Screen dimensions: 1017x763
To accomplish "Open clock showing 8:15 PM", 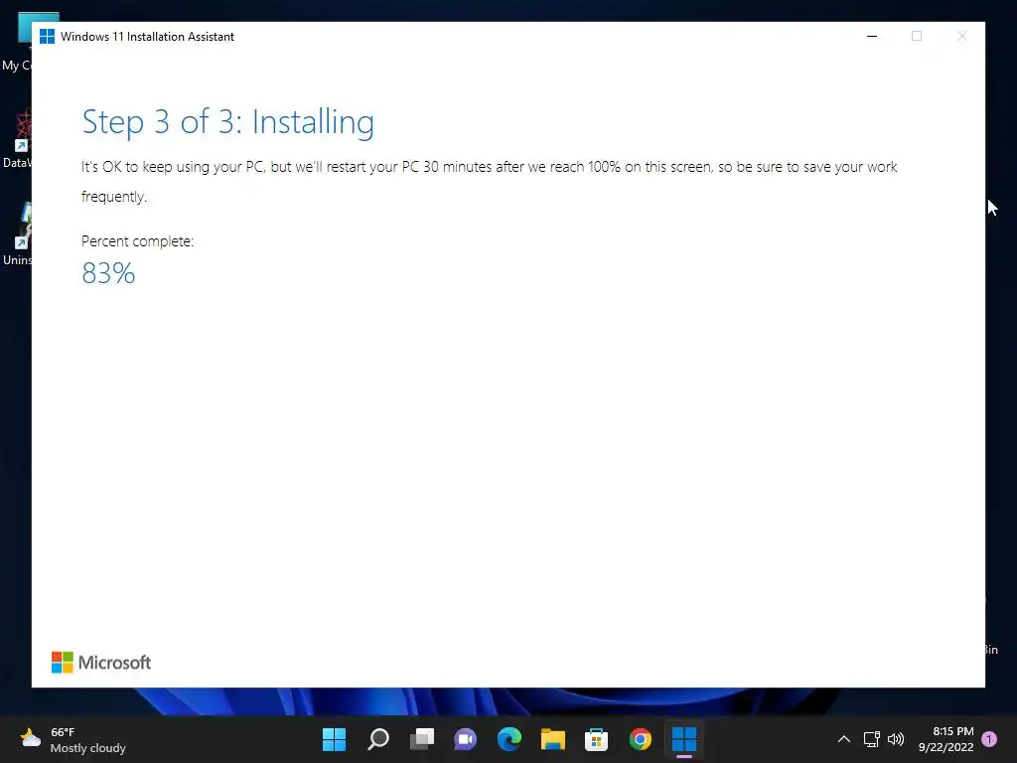I will [x=945, y=739].
